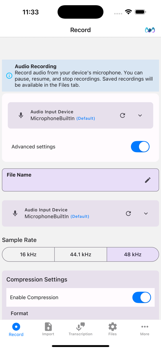
Task: Tap the info icon in Audio Recording banner
Action: 9,76
